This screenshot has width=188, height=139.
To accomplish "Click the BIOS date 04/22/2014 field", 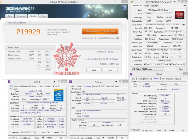I will [x=104, y=116].
